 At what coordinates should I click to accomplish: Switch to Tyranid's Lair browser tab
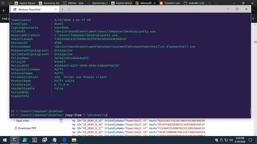170,3
